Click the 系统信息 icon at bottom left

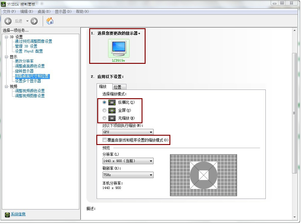point(7,214)
